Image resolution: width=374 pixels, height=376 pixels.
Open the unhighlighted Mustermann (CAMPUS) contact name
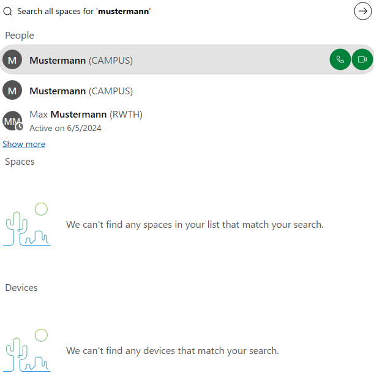click(x=81, y=91)
